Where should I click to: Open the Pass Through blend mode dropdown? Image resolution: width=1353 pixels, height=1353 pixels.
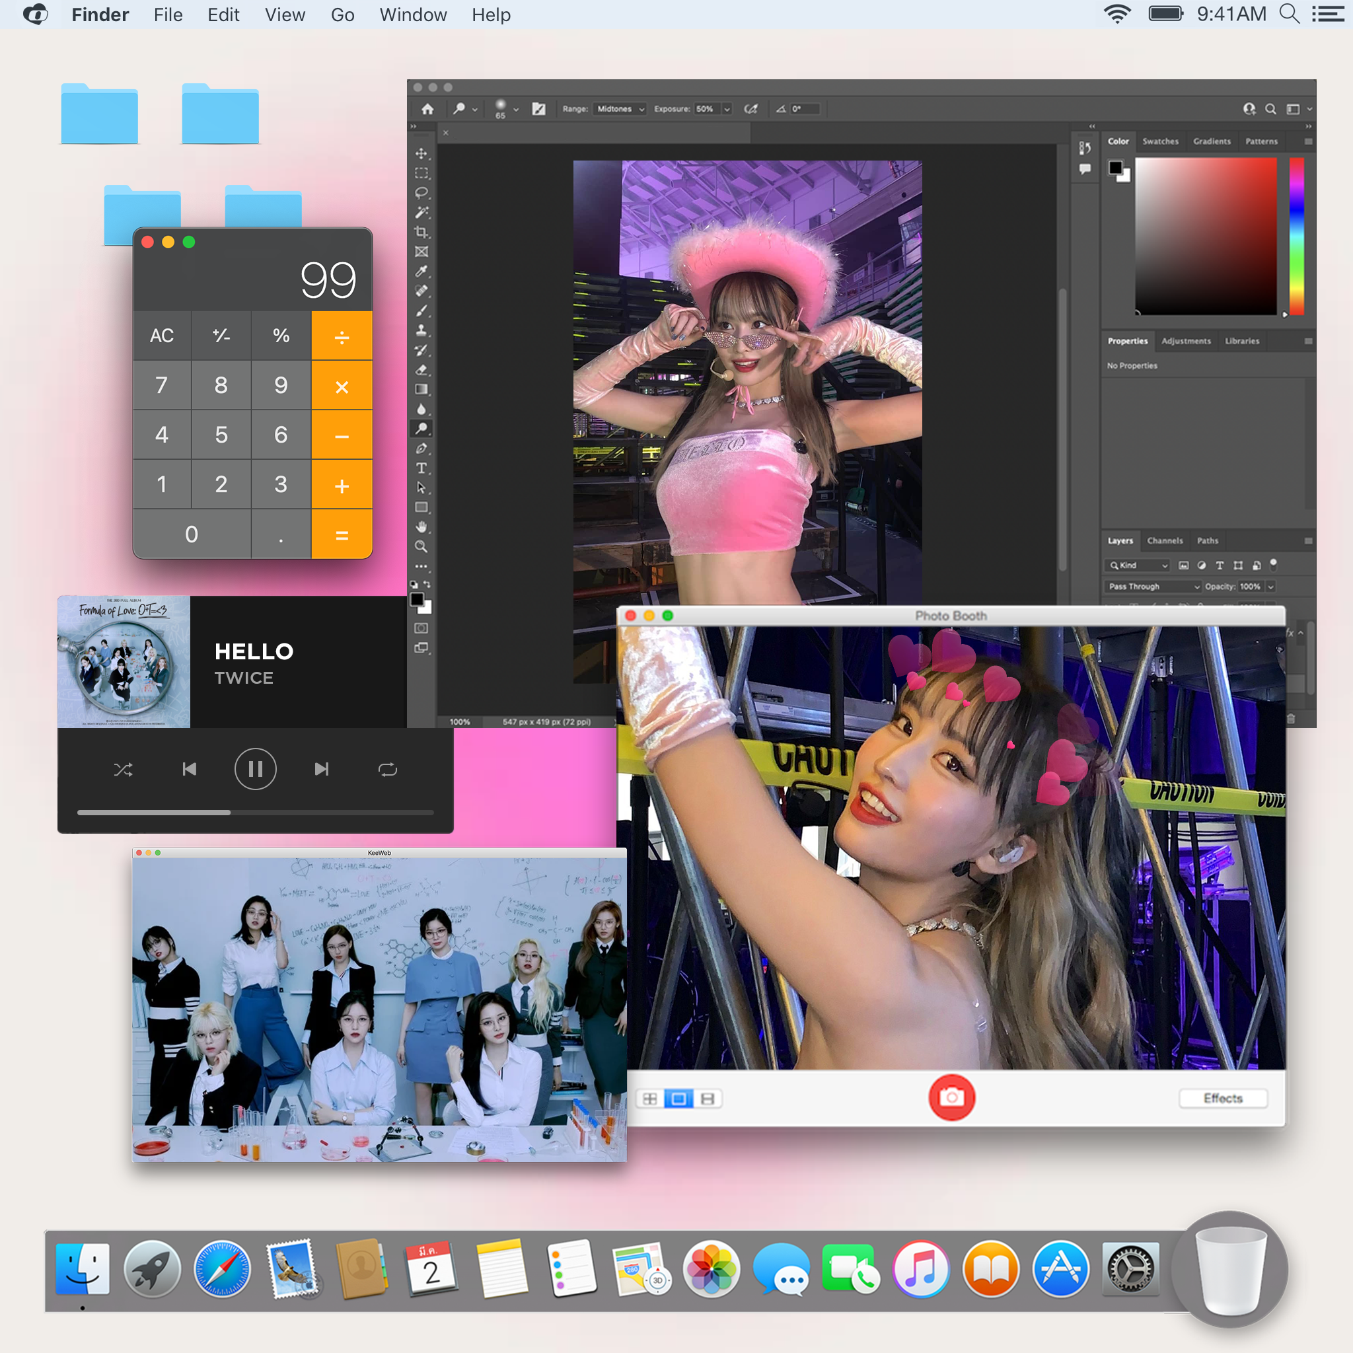pos(1153,586)
